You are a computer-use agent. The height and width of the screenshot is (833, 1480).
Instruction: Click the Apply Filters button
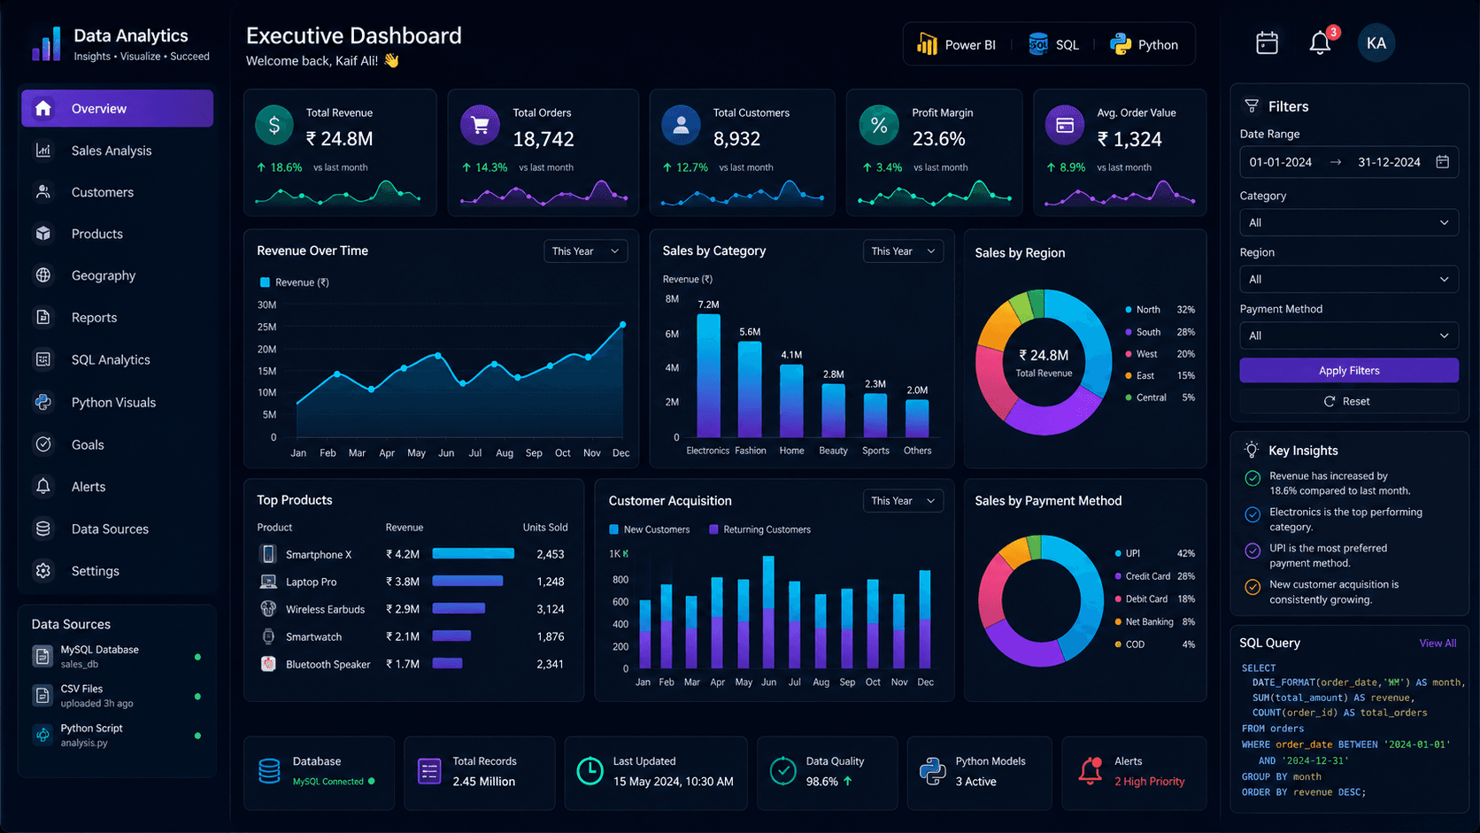click(x=1348, y=371)
